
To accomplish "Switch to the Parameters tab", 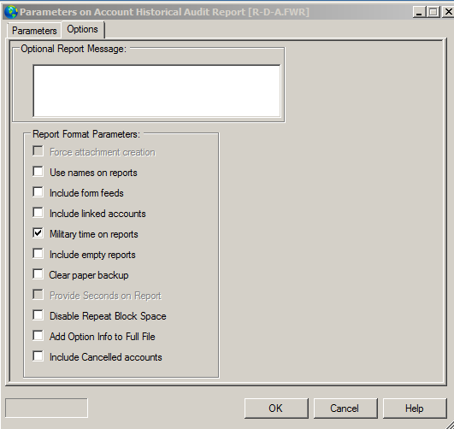I will 34,31.
